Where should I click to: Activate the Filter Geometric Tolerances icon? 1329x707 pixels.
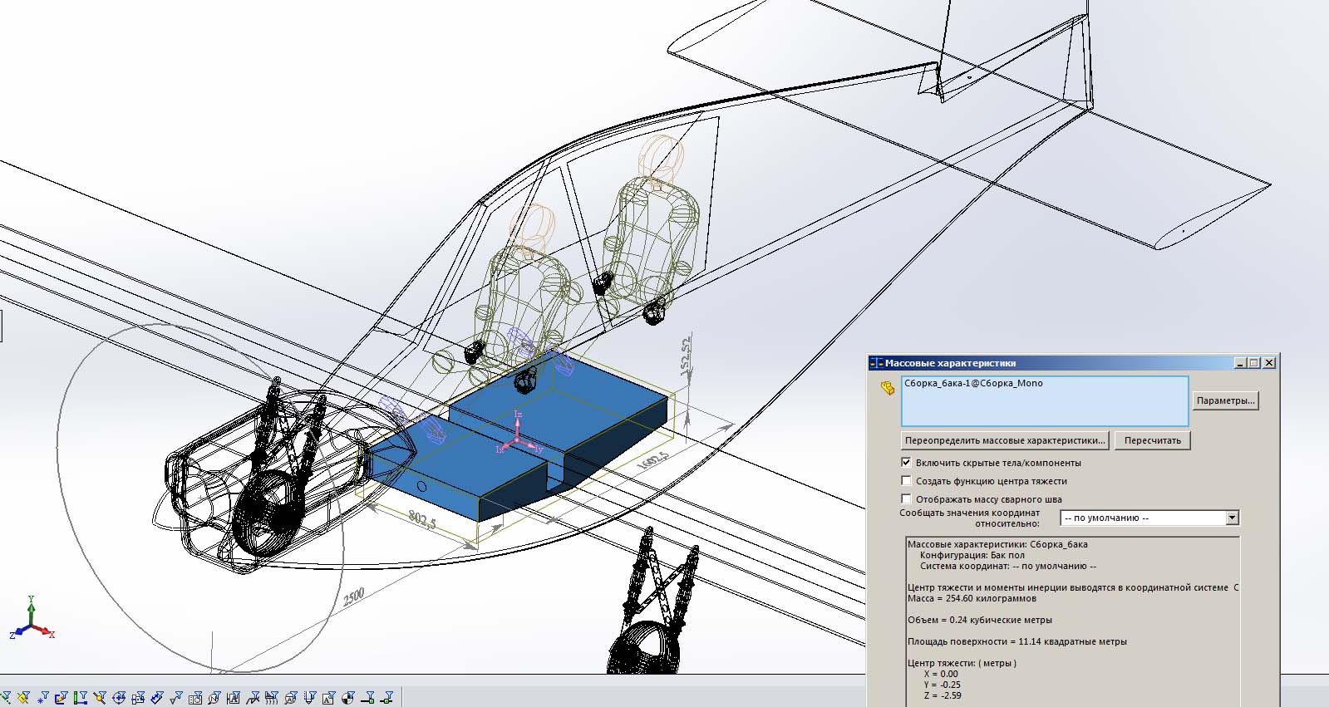pyautogui.click(x=195, y=697)
